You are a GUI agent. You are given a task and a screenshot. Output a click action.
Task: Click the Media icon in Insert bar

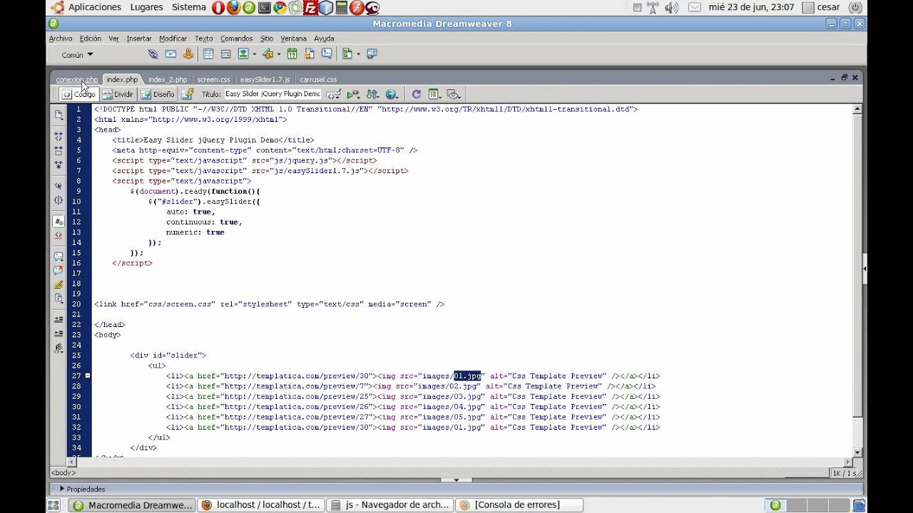click(267, 54)
